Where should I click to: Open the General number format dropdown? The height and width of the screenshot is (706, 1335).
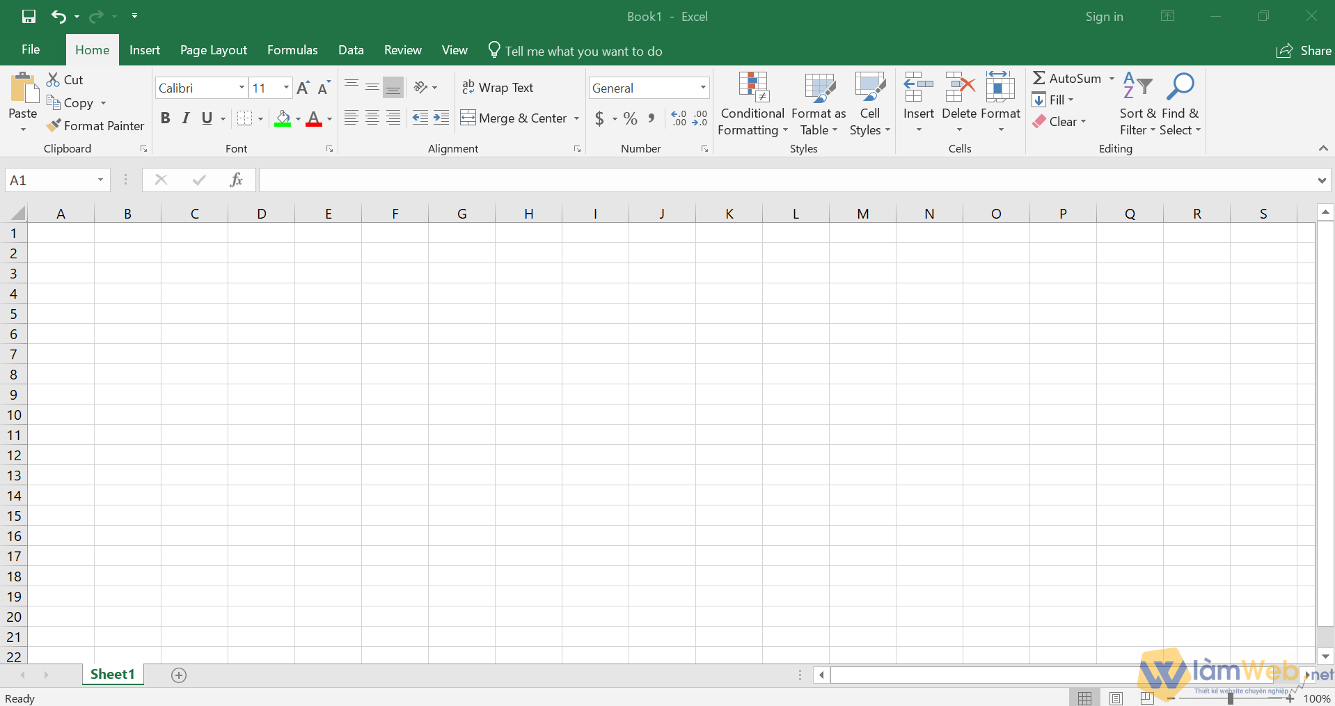tap(703, 88)
